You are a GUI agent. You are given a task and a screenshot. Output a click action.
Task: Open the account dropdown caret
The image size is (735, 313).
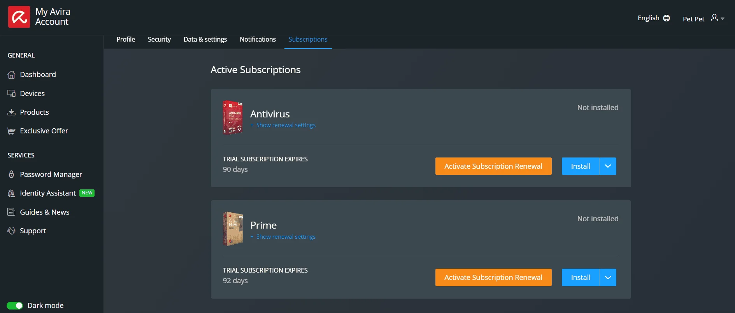point(723,19)
